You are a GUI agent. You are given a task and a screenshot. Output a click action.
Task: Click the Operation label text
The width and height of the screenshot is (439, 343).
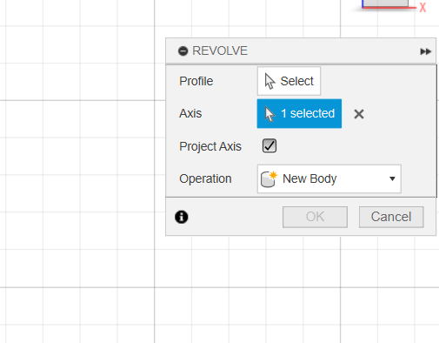click(205, 178)
